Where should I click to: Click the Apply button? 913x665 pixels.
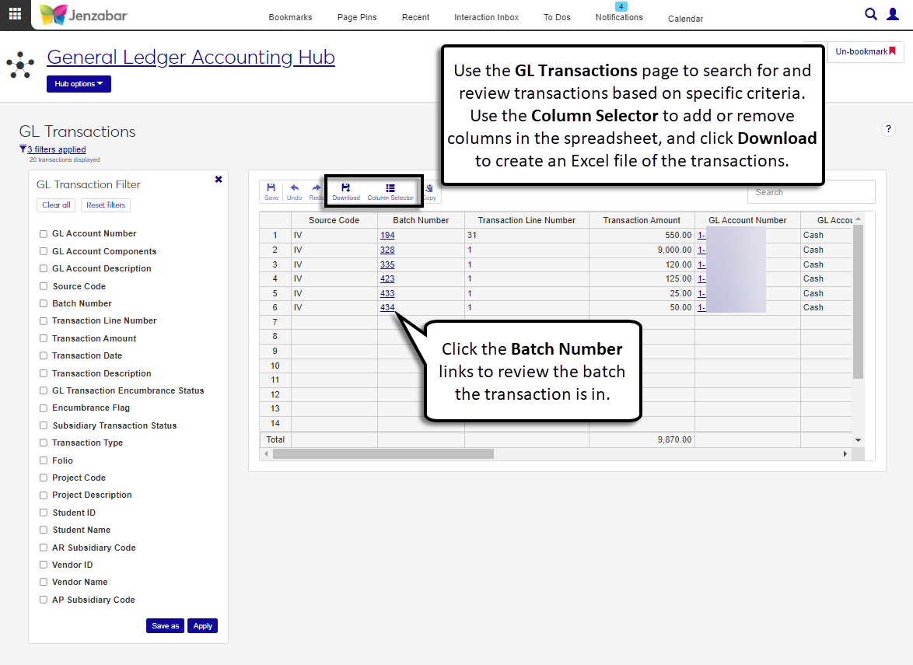click(x=203, y=625)
